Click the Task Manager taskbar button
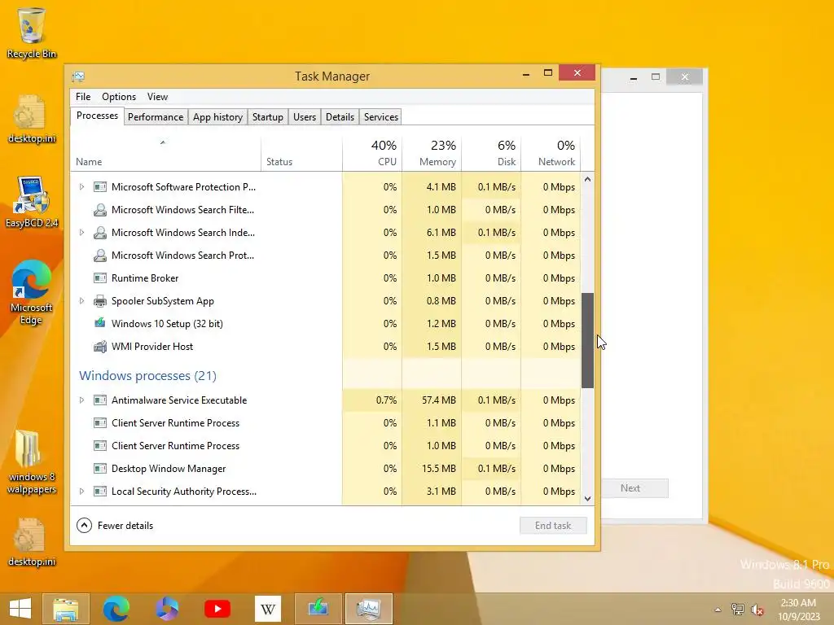 [369, 609]
